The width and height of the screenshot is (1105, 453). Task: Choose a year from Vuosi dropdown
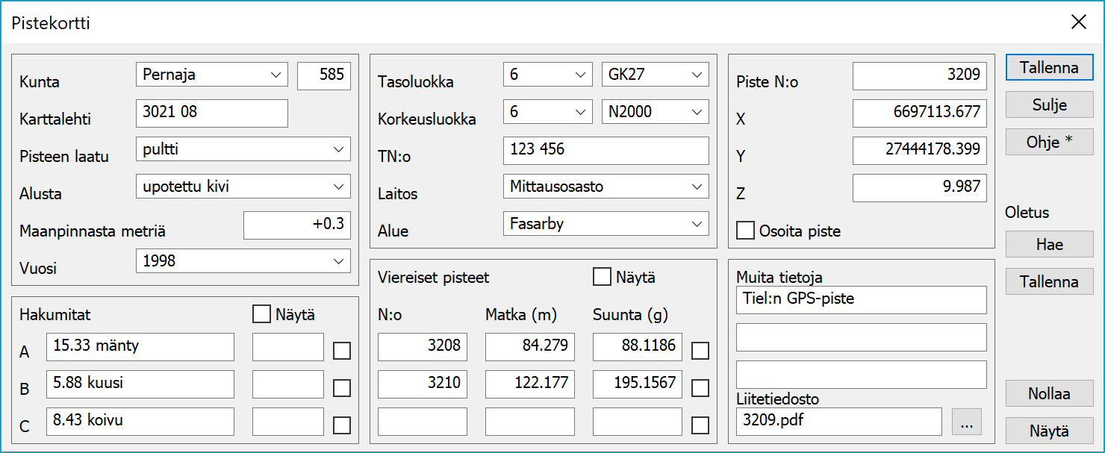pyautogui.click(x=243, y=261)
